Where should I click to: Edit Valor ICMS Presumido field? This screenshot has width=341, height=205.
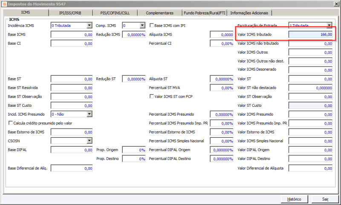(310, 114)
